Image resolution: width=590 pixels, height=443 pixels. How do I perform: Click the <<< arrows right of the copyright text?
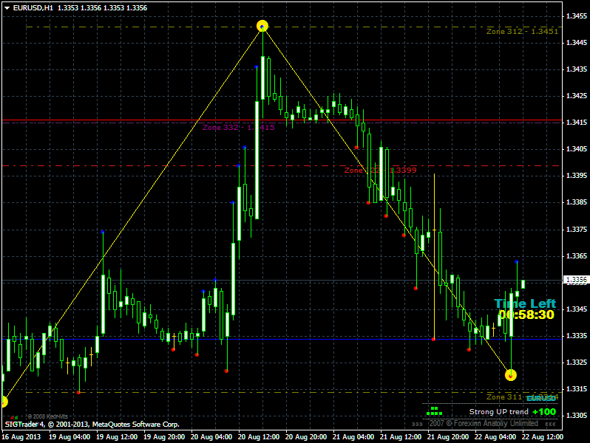(549, 424)
